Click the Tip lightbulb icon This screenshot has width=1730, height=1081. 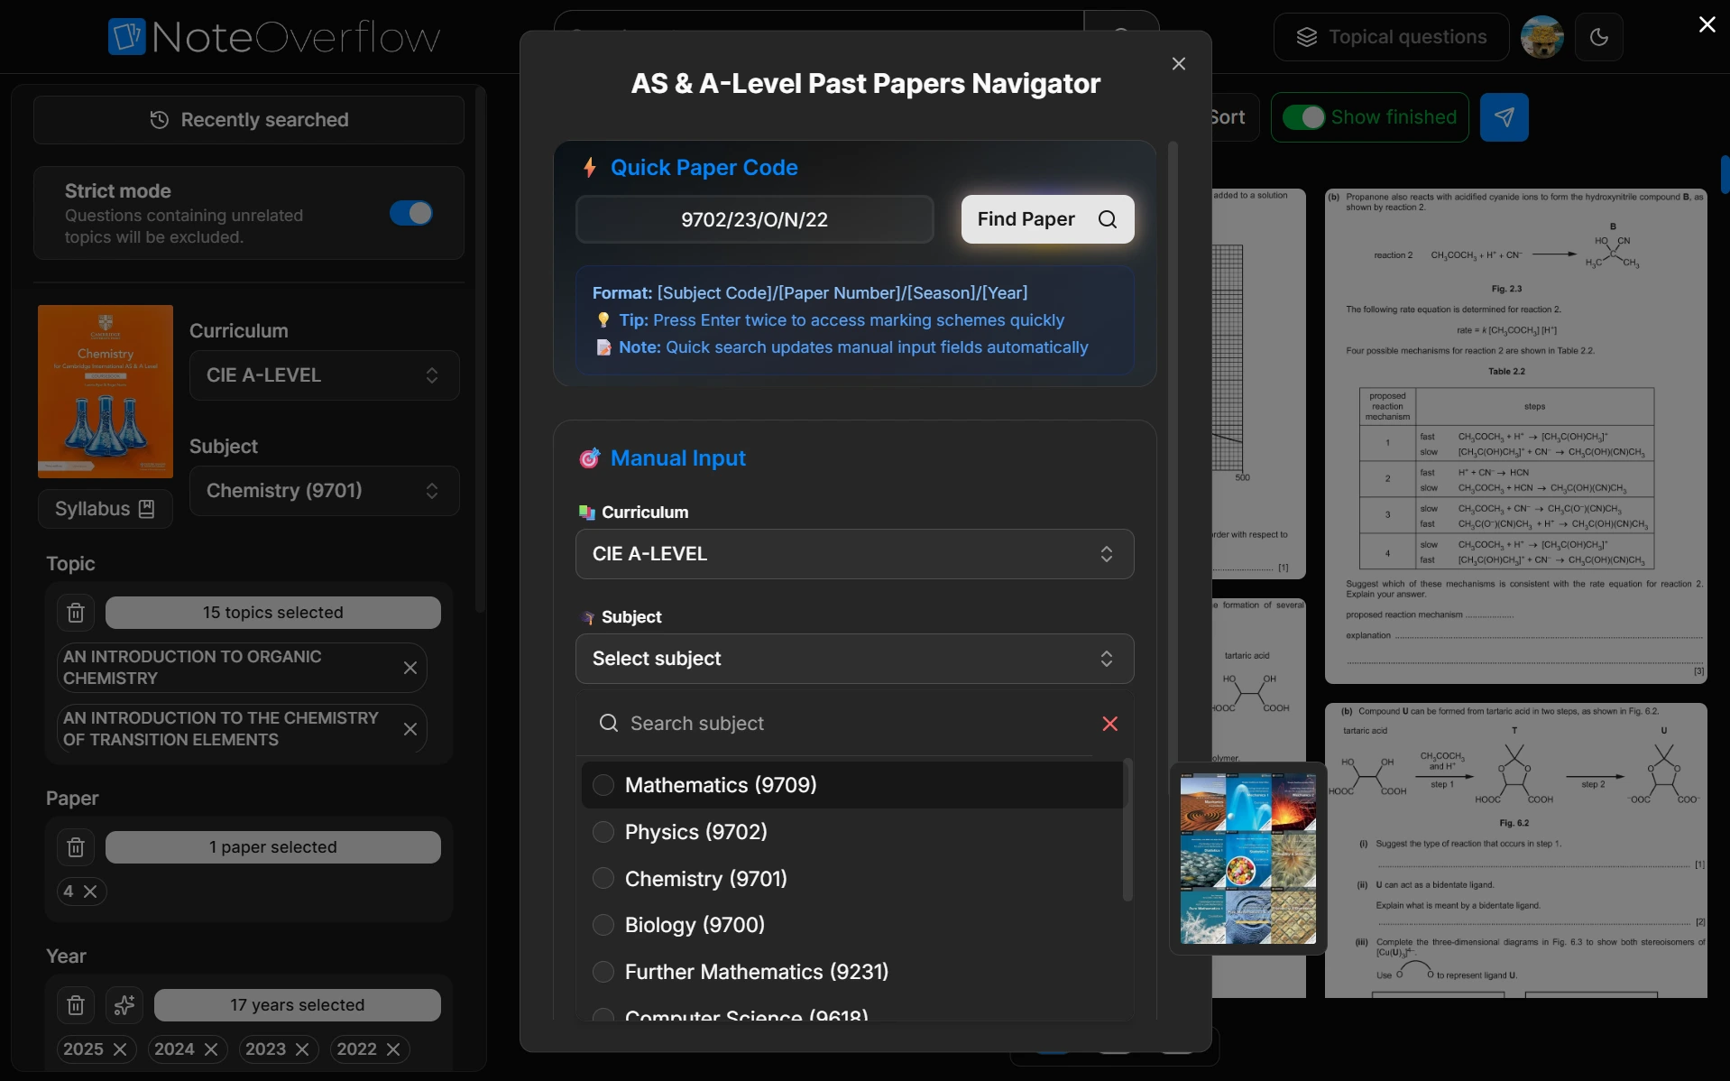coord(603,320)
